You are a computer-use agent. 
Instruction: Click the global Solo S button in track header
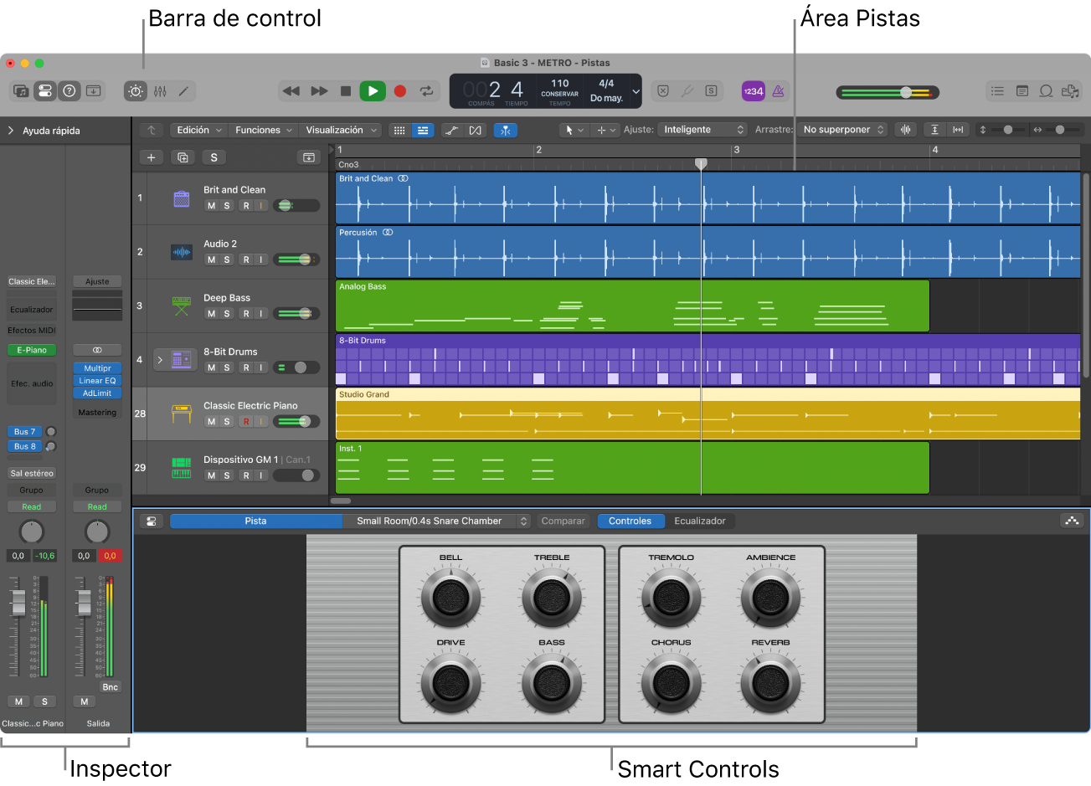coord(214,157)
